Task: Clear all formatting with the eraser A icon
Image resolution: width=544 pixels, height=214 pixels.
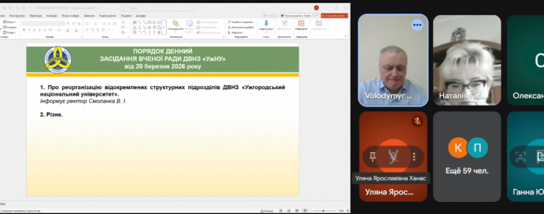Action: 79,23
